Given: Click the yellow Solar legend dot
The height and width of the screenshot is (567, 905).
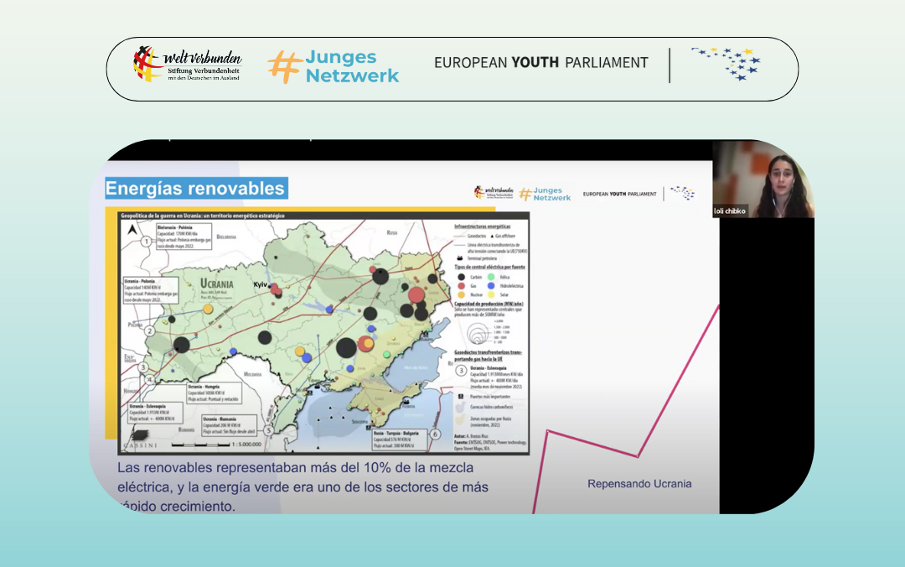Looking at the screenshot, I should [491, 294].
